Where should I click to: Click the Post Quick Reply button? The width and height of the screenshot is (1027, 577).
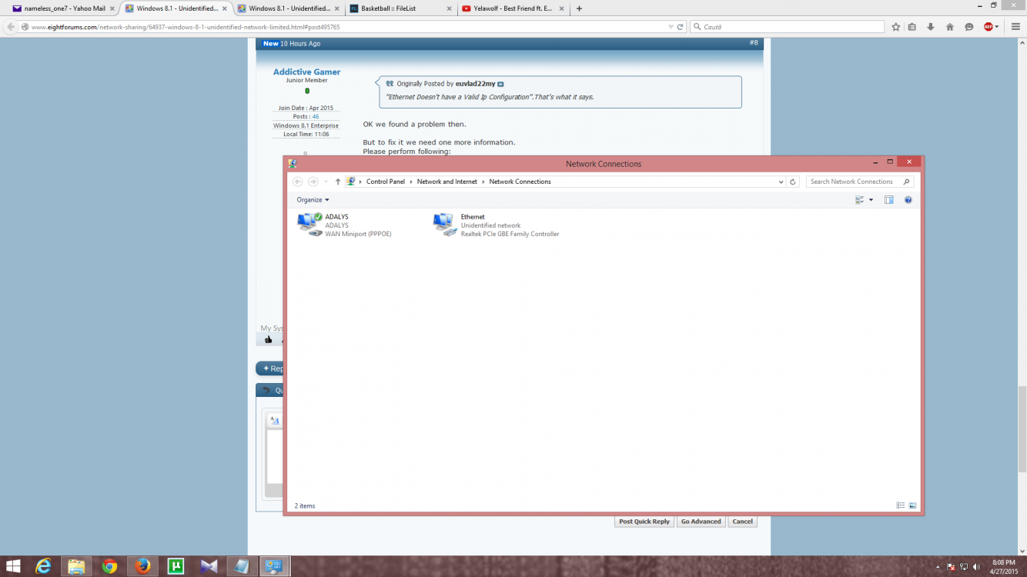click(644, 522)
